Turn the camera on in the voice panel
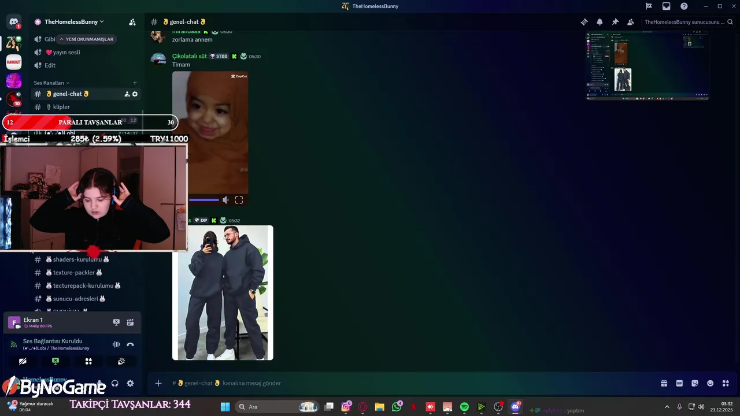The height and width of the screenshot is (416, 740). (x=23, y=361)
